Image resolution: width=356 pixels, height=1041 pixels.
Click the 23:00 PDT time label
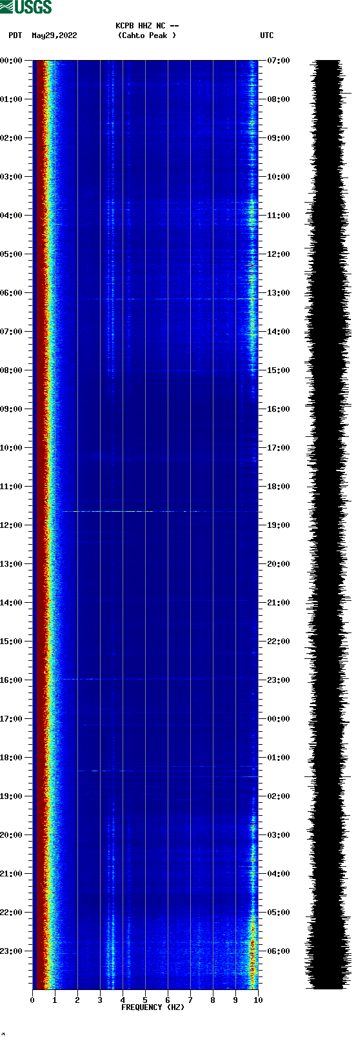click(11, 951)
